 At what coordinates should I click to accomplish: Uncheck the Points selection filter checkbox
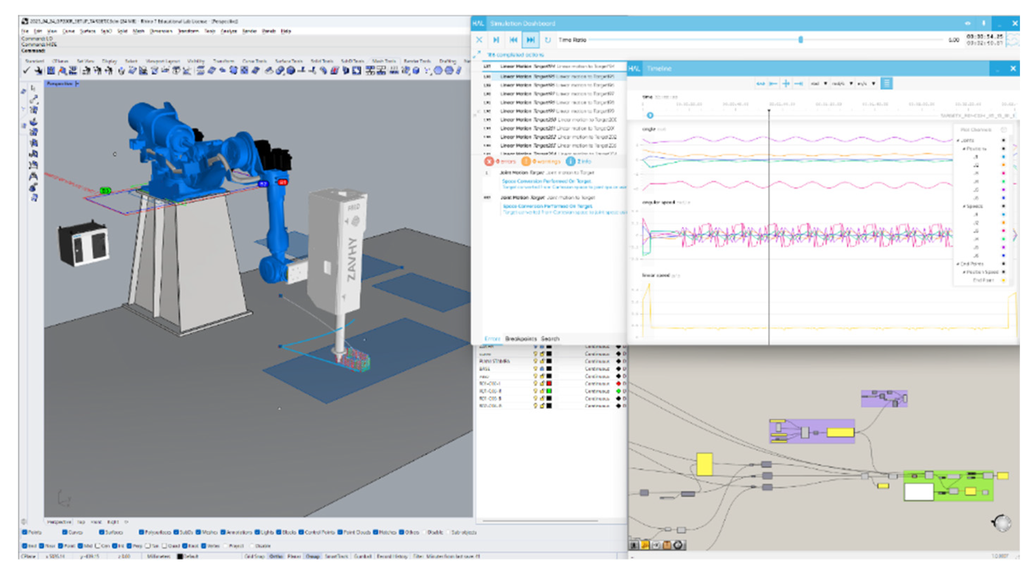tap(25, 532)
